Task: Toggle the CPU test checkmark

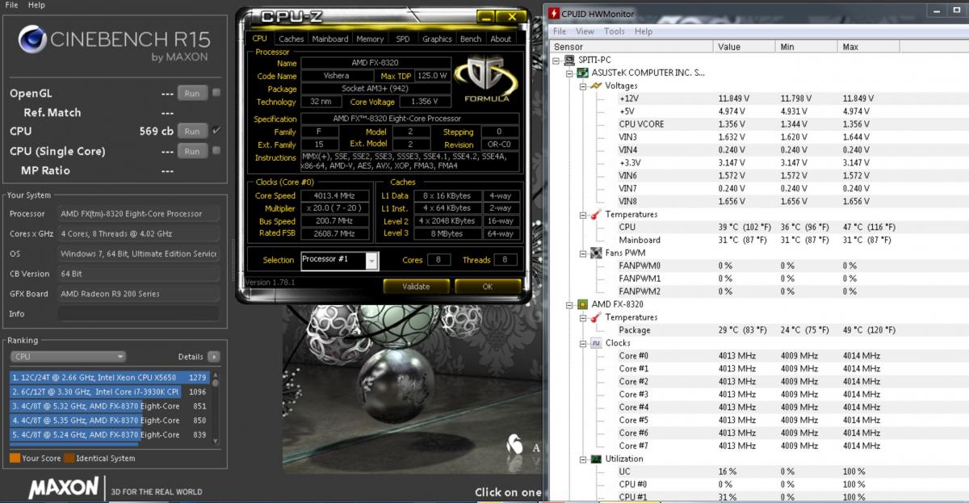Action: tap(216, 131)
